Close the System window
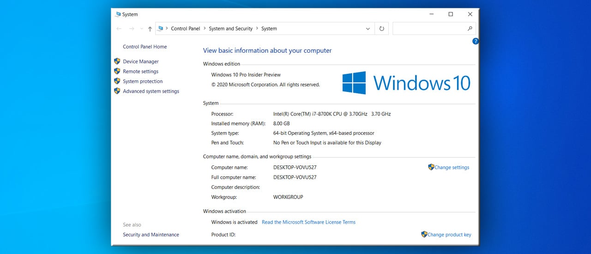 point(470,14)
